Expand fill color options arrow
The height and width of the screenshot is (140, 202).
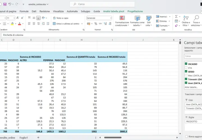coord(15,24)
